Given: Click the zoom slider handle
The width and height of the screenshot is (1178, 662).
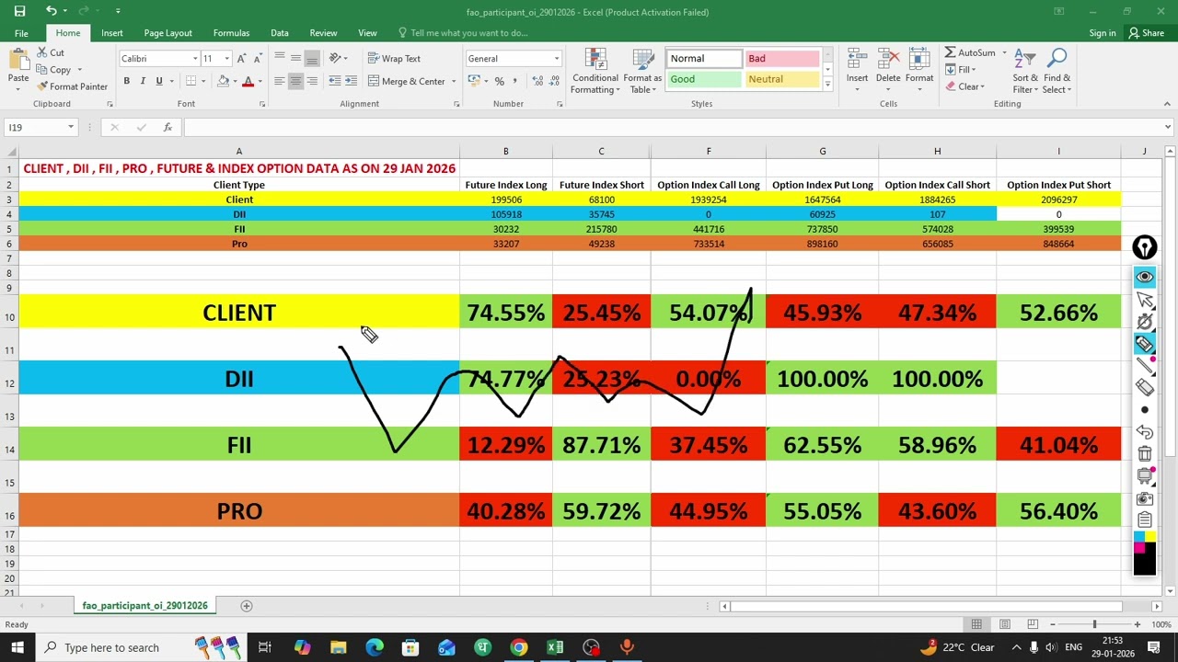Looking at the screenshot, I should (1094, 624).
